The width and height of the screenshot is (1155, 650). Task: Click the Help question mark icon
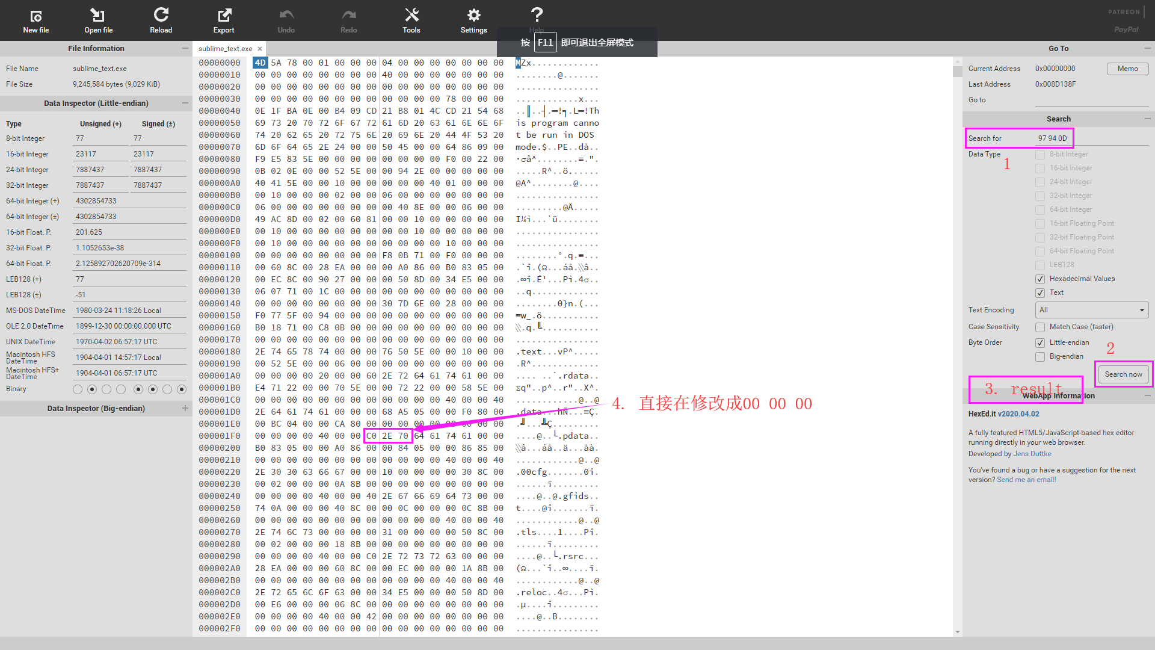(x=537, y=14)
